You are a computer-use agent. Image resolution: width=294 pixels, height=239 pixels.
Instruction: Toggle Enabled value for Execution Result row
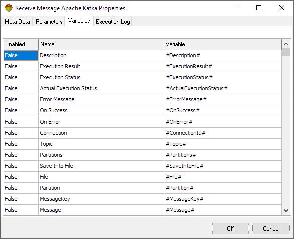coord(21,66)
